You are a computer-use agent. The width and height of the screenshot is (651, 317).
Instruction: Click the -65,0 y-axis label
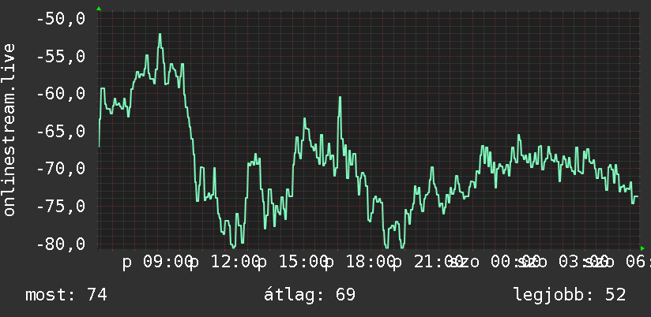pyautogui.click(x=61, y=132)
